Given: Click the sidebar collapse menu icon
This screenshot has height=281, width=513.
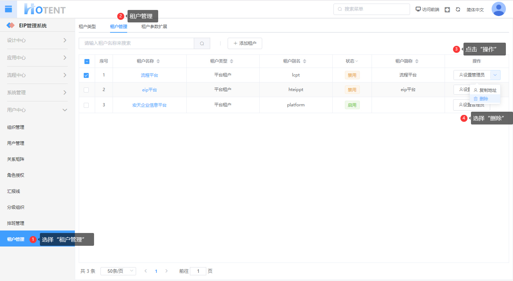Looking at the screenshot, I should point(8,9).
